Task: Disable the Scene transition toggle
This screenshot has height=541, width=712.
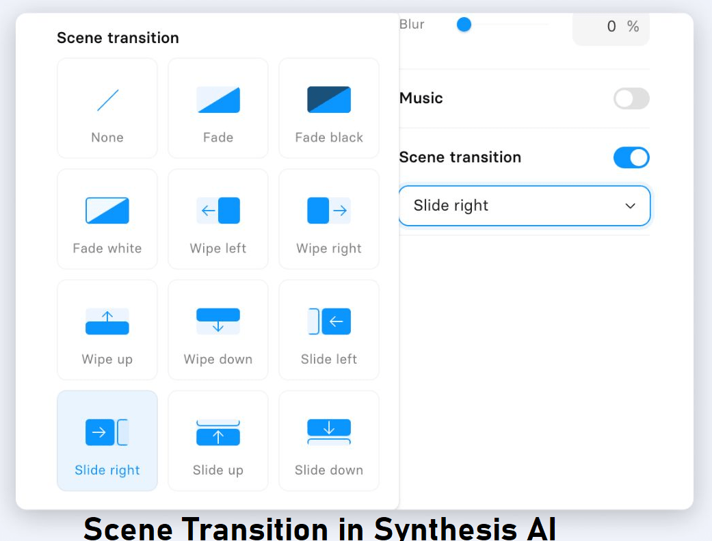Action: (x=630, y=157)
